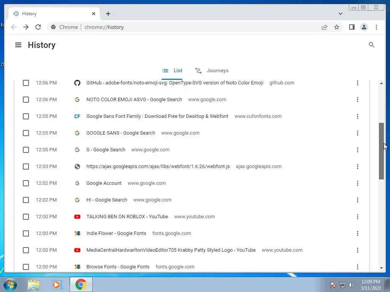Screen dimensions: 390x292
Task: Open a new tab with plus icon
Action: click(108, 14)
